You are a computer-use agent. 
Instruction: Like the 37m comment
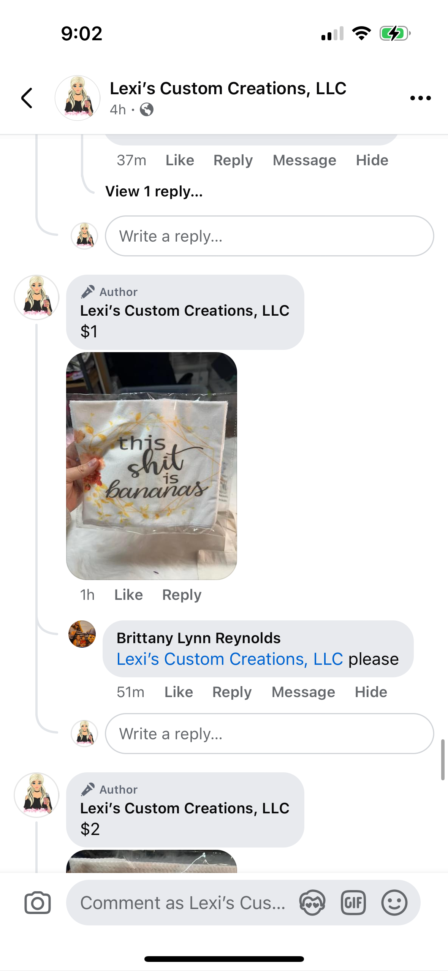(x=180, y=160)
